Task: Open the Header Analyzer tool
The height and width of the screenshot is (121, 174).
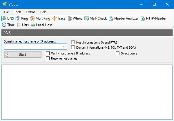Action: (x=124, y=19)
